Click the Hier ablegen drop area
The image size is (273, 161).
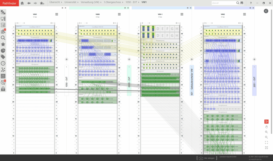point(207,158)
